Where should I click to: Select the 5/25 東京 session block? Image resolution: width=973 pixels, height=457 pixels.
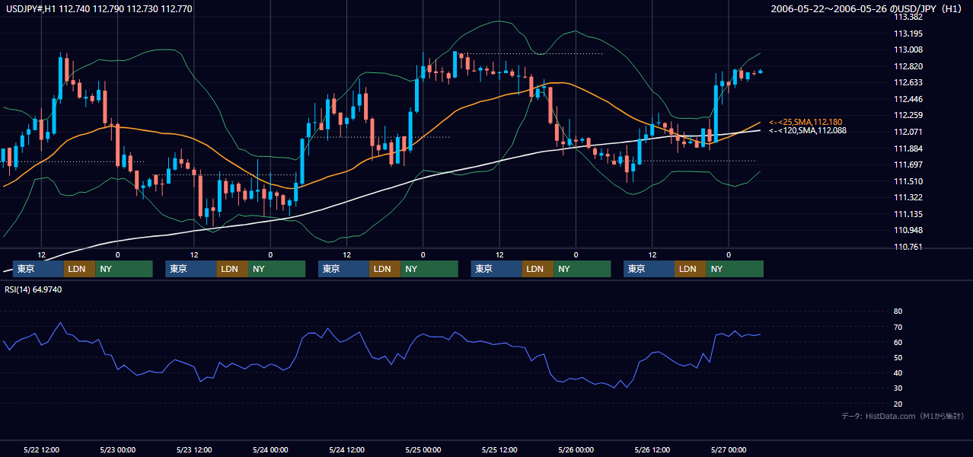(496, 269)
